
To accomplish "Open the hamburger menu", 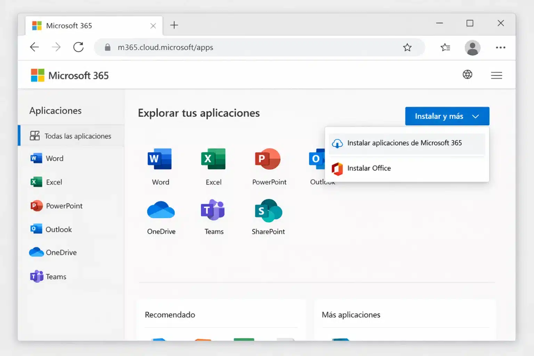I will click(x=496, y=75).
